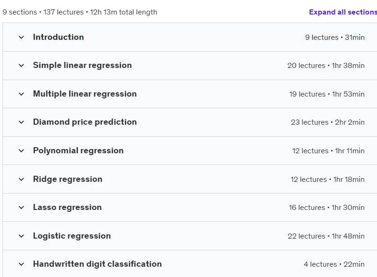Select Logistic regression section title

tap(72, 236)
